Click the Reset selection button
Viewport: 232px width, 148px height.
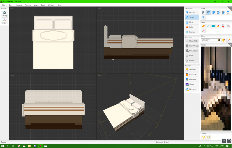point(192,56)
